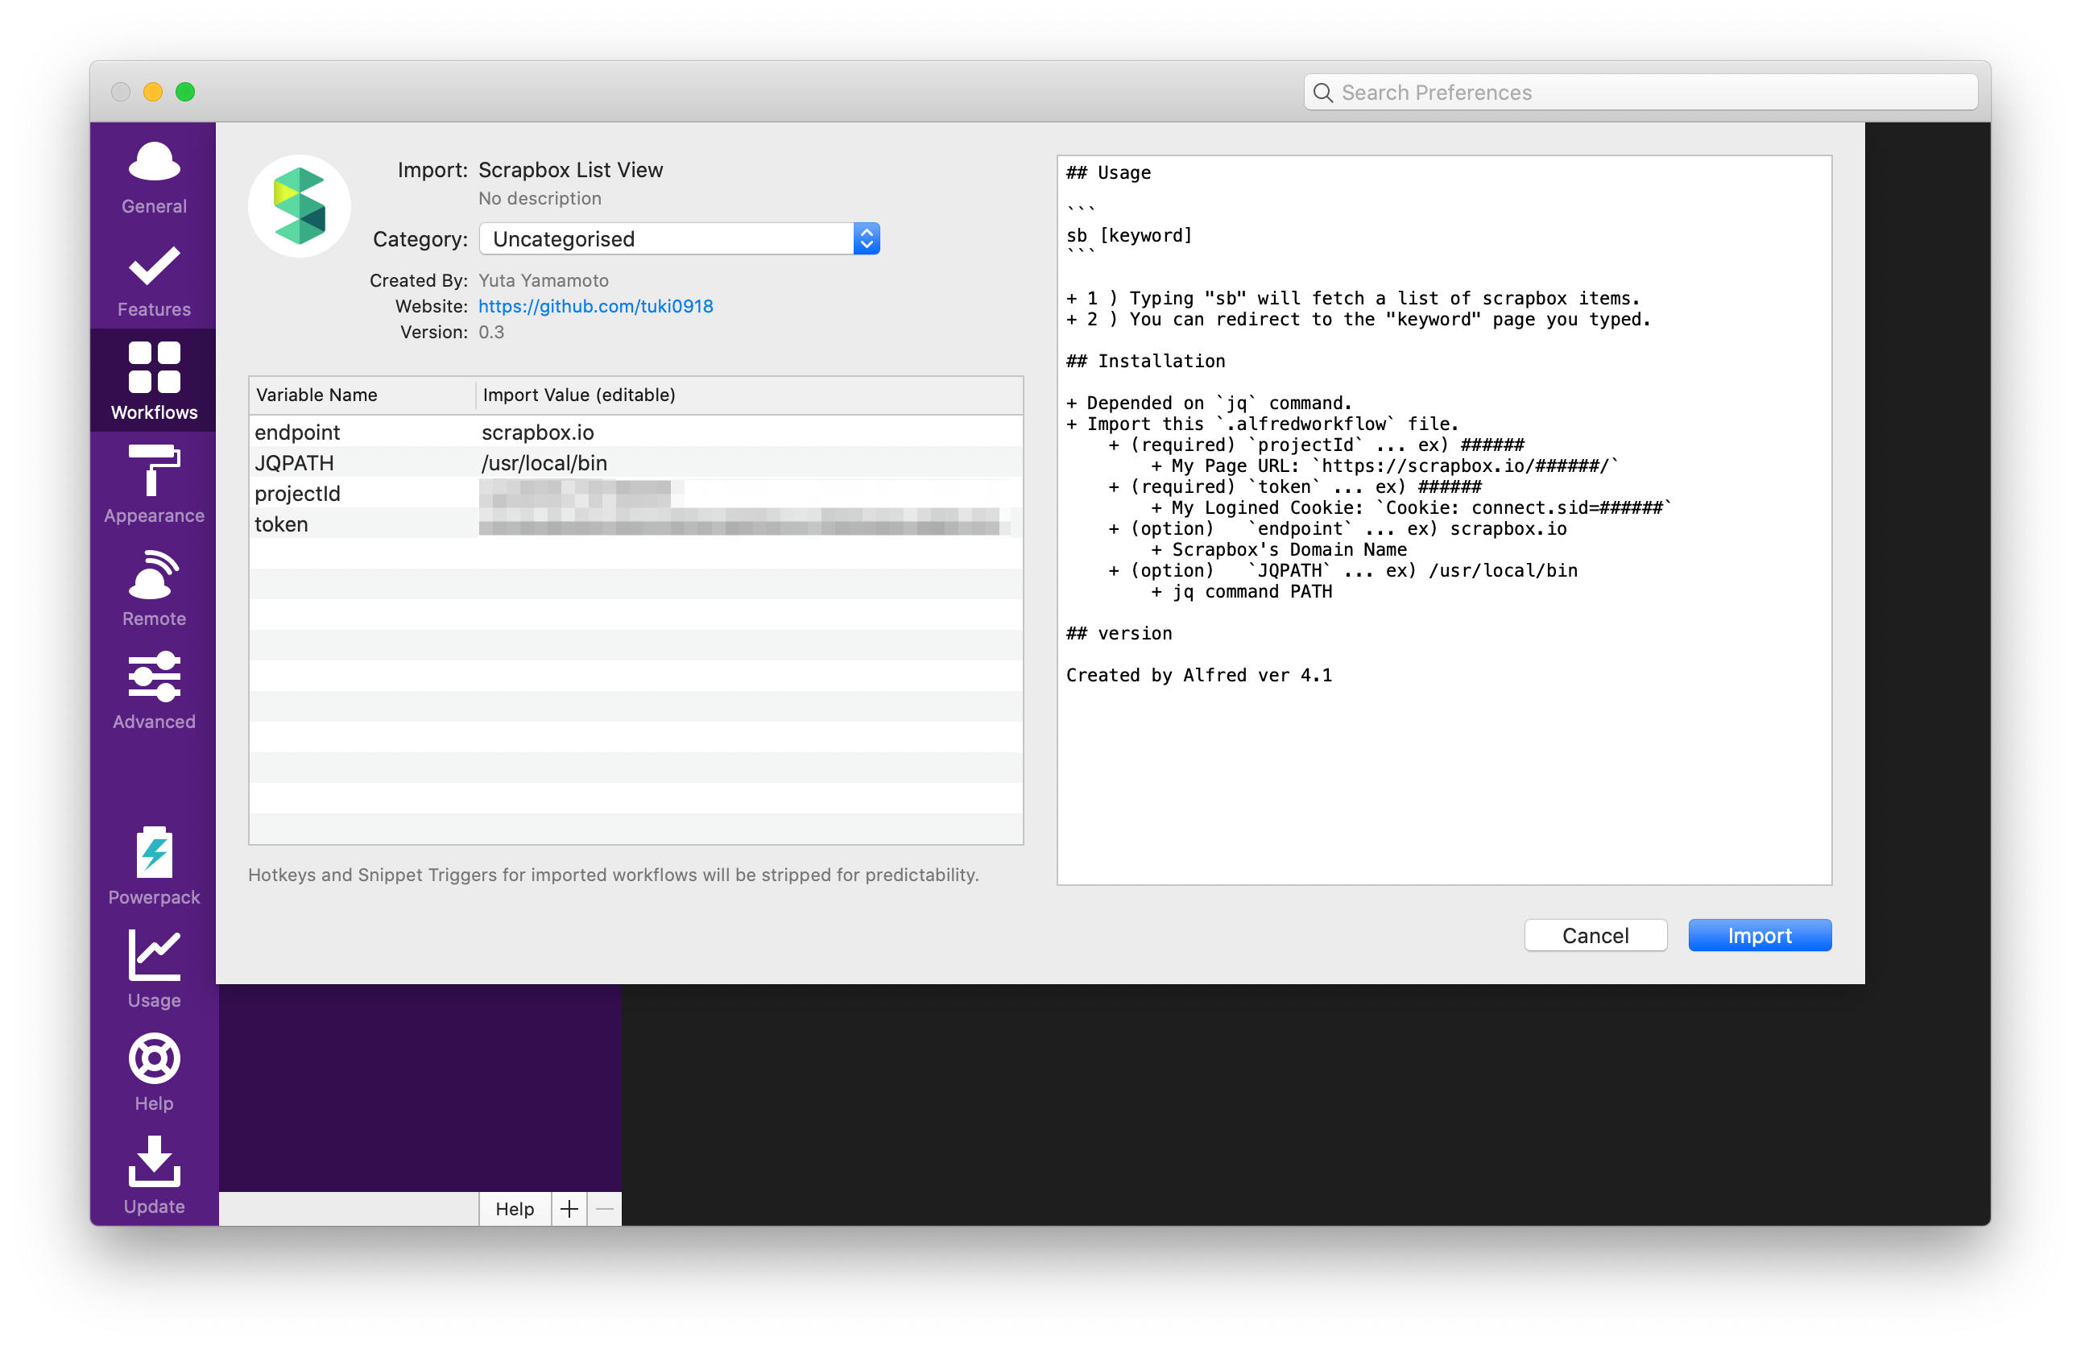Click the plus button to add workflow
2081x1345 pixels.
click(x=569, y=1209)
